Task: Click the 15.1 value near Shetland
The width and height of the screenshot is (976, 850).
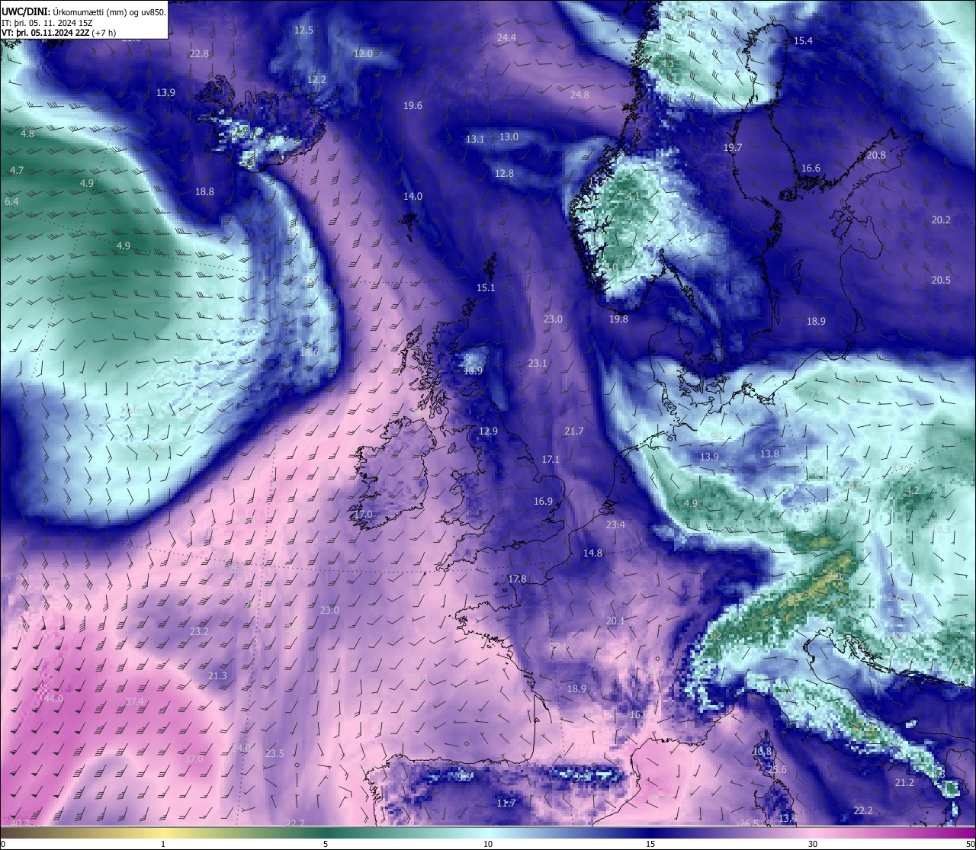Action: pyautogui.click(x=486, y=288)
